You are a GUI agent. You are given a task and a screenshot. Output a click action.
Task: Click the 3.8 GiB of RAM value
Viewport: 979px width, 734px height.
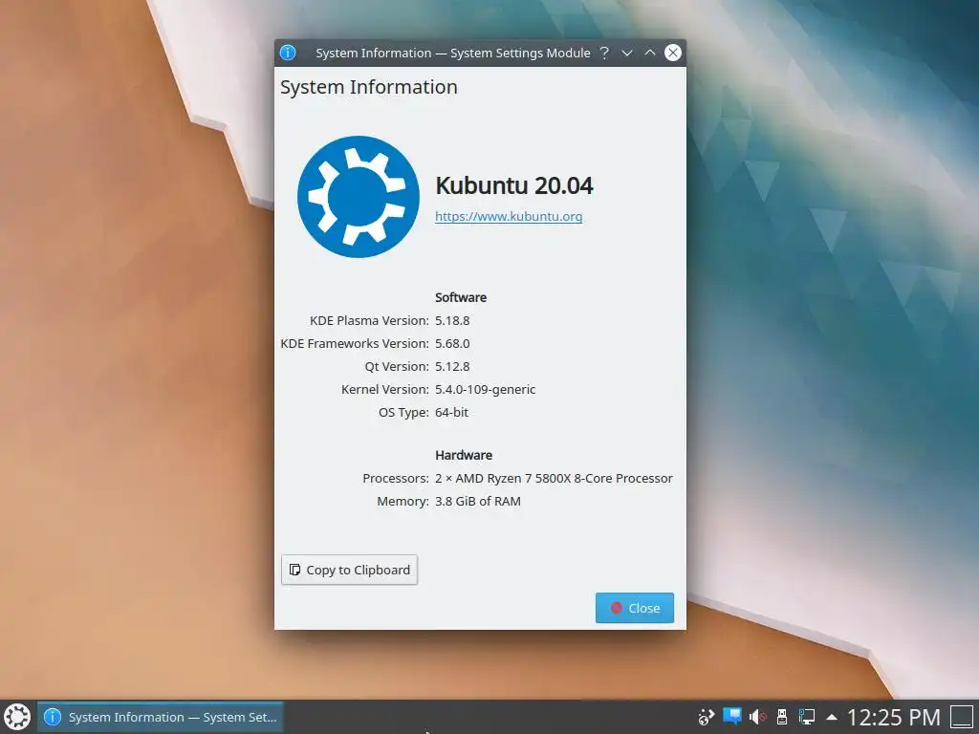(478, 501)
